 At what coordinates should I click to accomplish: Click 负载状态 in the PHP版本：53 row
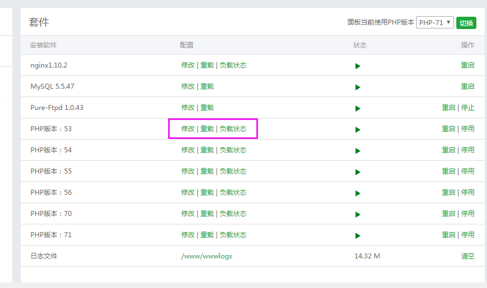233,129
